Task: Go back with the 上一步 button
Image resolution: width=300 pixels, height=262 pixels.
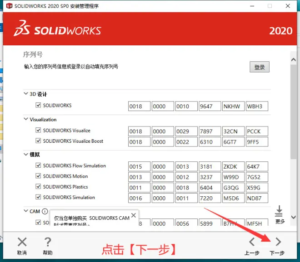Action: coord(252,246)
